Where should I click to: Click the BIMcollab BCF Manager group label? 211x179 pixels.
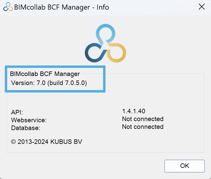pyautogui.click(x=45, y=74)
